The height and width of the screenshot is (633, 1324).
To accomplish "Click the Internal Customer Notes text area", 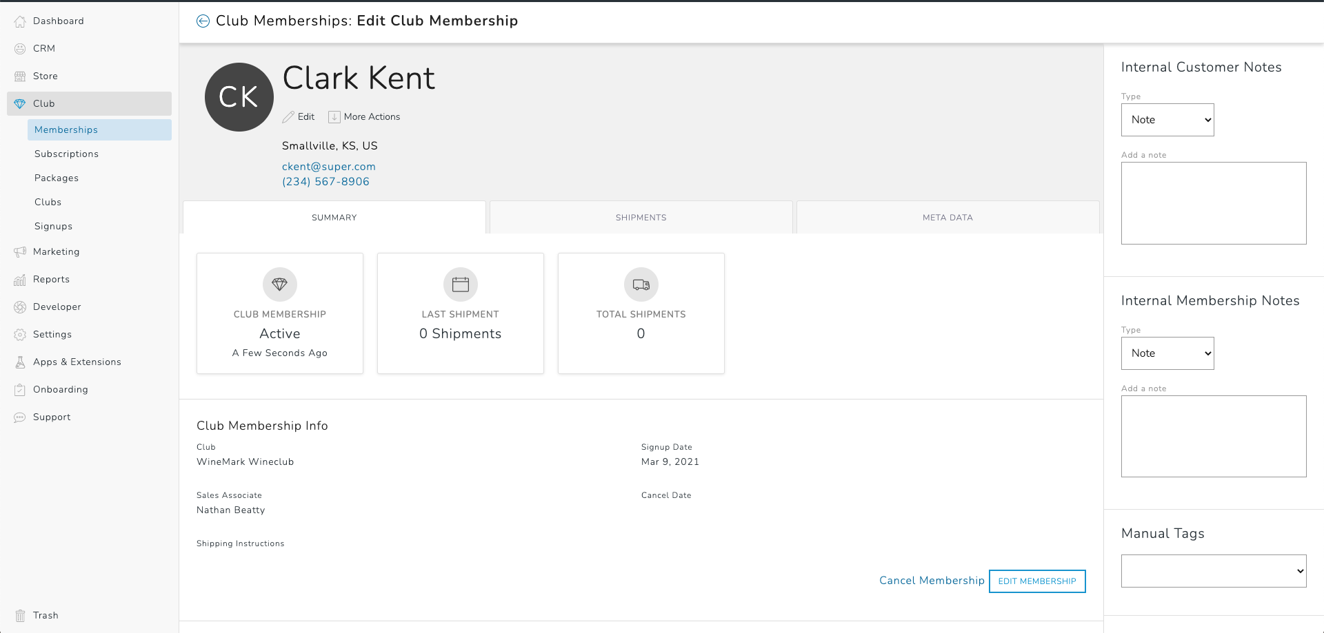I will click(1214, 203).
